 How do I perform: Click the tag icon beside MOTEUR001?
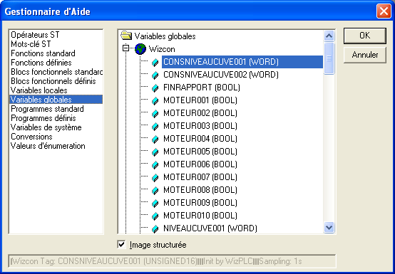[155, 100]
